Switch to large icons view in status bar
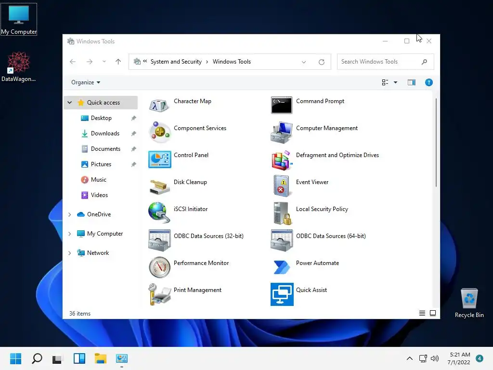Viewport: 493px width, 370px height. click(x=433, y=313)
